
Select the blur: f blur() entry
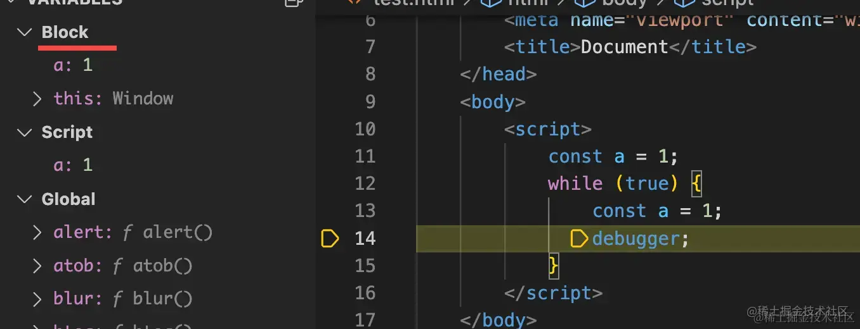pyautogui.click(x=123, y=299)
